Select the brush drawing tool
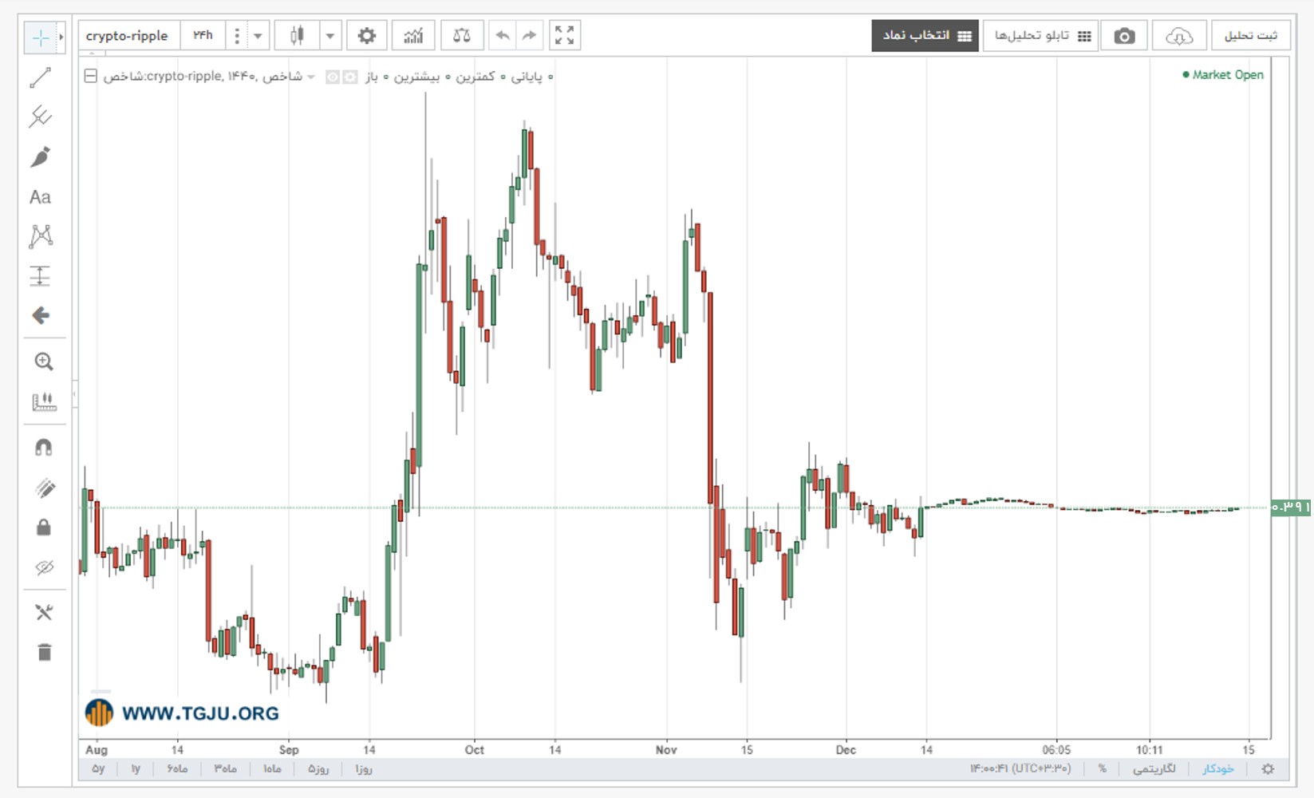The height and width of the screenshot is (798, 1314). point(40,157)
